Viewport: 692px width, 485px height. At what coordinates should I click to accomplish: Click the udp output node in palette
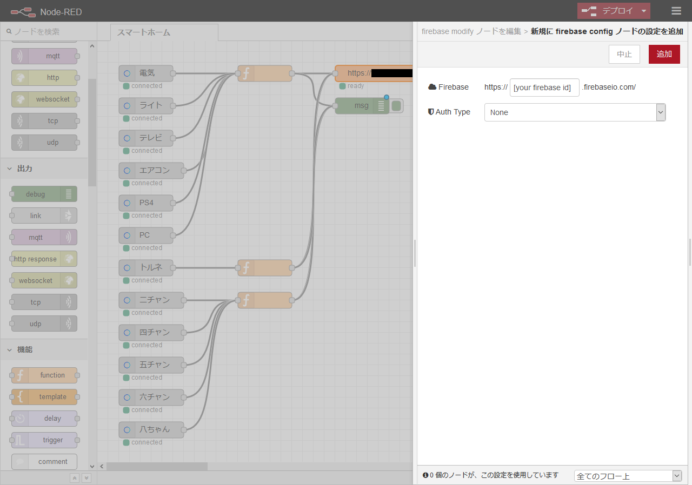pyautogui.click(x=43, y=324)
